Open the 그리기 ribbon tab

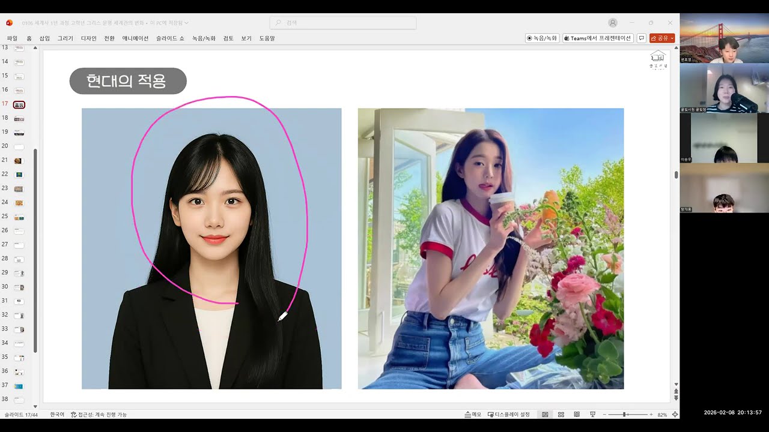(x=65, y=38)
